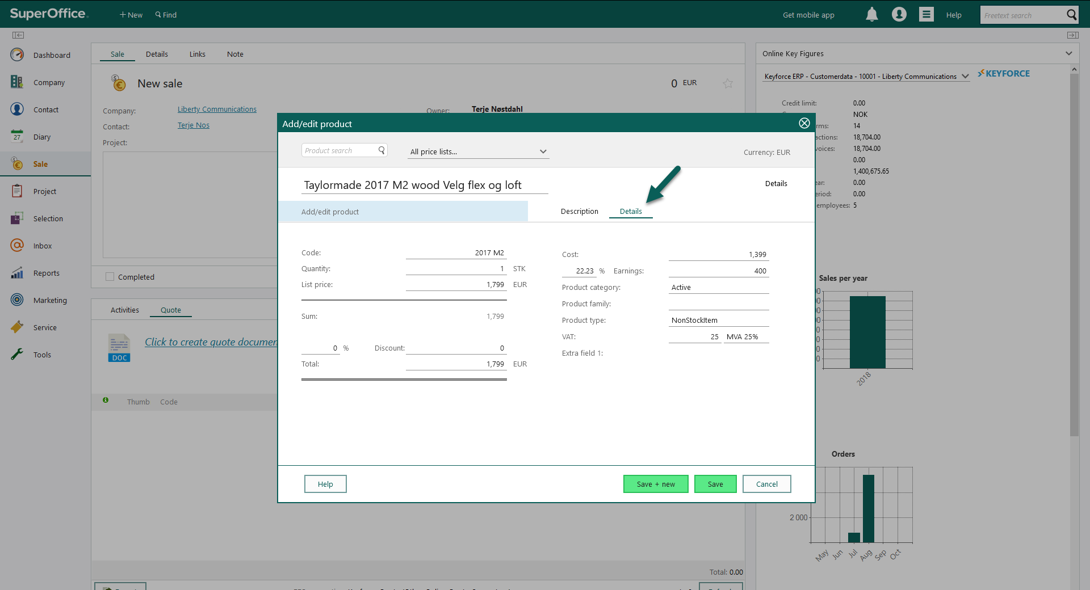Switch to the Details tab in dialog
Viewport: 1090px width, 590px height.
tap(631, 211)
